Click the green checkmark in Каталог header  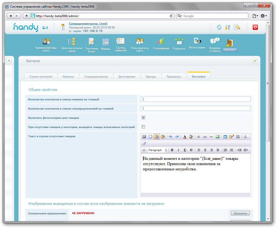(x=255, y=61)
